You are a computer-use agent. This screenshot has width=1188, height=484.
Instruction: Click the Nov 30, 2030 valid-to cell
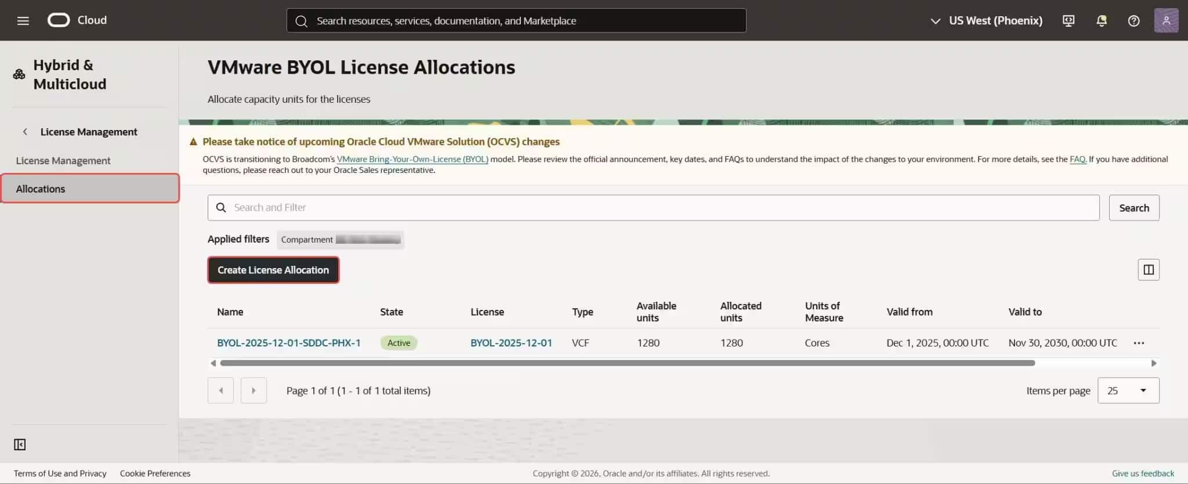[x=1063, y=343]
